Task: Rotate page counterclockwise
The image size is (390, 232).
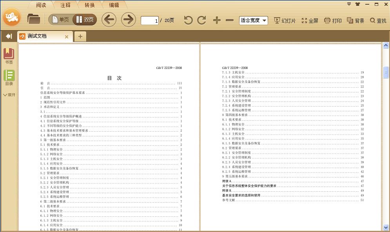Action: [188, 20]
